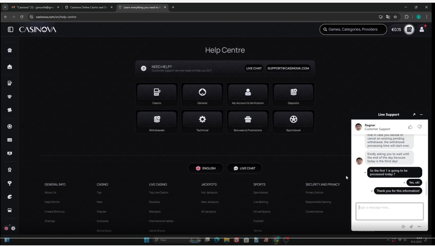435x246 pixels.
Task: Open the Bonuses & Promotions help tile
Action: (x=248, y=122)
